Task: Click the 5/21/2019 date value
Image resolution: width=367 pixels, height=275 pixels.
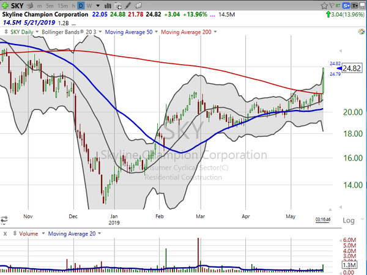Action: [39, 23]
